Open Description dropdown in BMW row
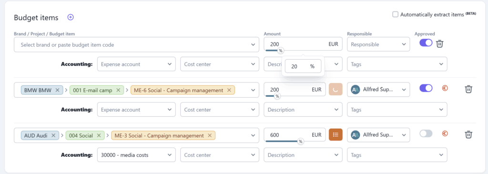Image resolution: width=488 pixels, height=174 pixels. [x=303, y=110]
